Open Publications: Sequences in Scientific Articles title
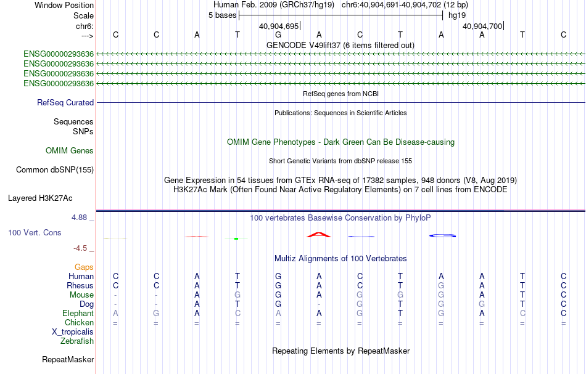The width and height of the screenshot is (586, 374). (340, 113)
